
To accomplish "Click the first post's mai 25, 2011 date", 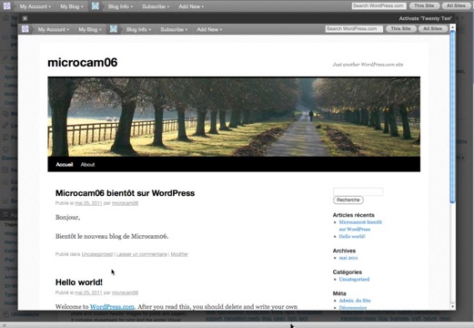I will point(88,203).
